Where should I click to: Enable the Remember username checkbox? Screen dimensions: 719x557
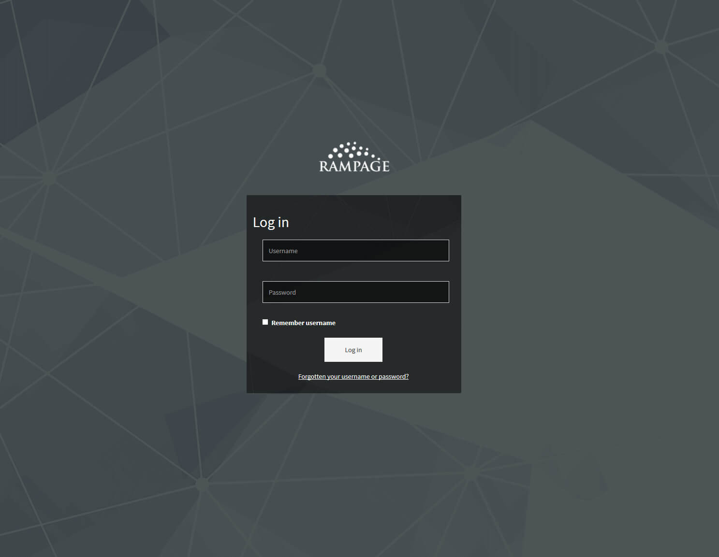pyautogui.click(x=265, y=322)
